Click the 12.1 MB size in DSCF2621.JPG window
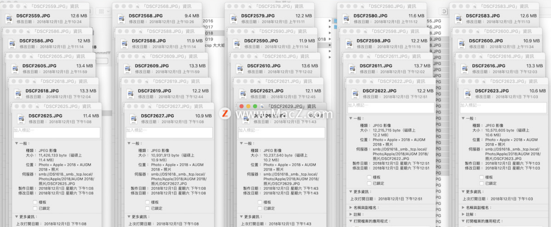551x227 pixels. click(x=313, y=91)
